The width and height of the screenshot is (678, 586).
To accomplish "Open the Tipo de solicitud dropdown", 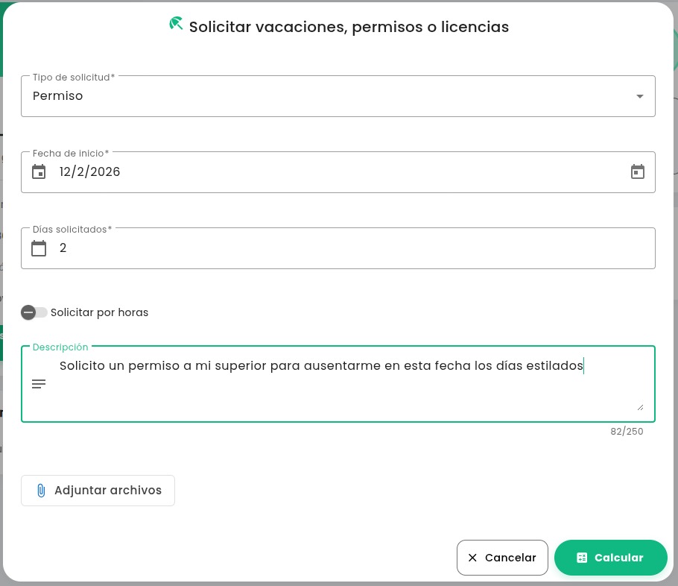I will pyautogui.click(x=639, y=96).
